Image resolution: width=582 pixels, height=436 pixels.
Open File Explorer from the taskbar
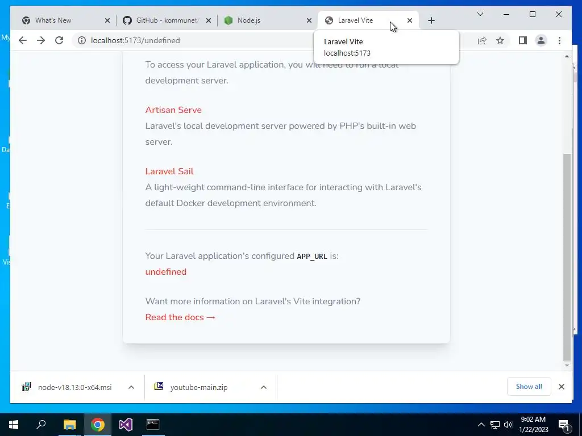[69, 425]
